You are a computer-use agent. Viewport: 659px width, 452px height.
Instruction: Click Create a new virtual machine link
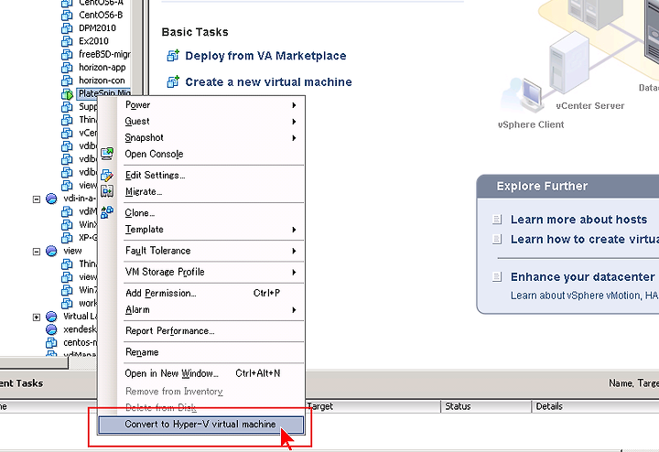point(268,82)
